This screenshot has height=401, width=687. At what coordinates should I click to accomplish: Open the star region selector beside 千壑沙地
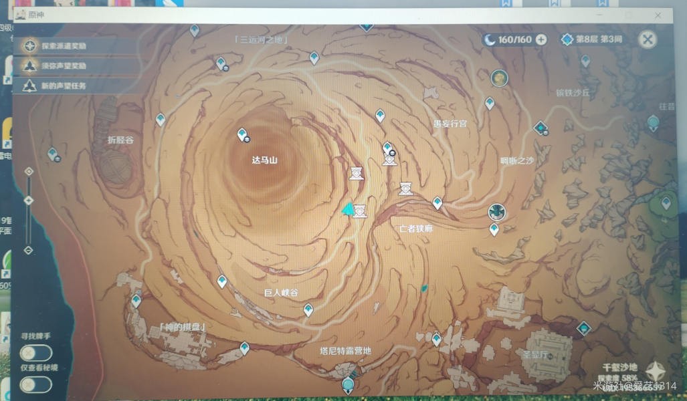(656, 371)
